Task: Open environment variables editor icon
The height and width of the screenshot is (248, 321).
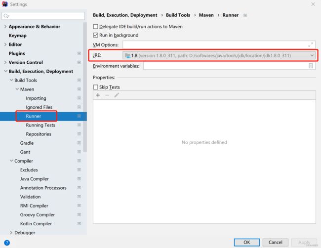Action: [311, 66]
